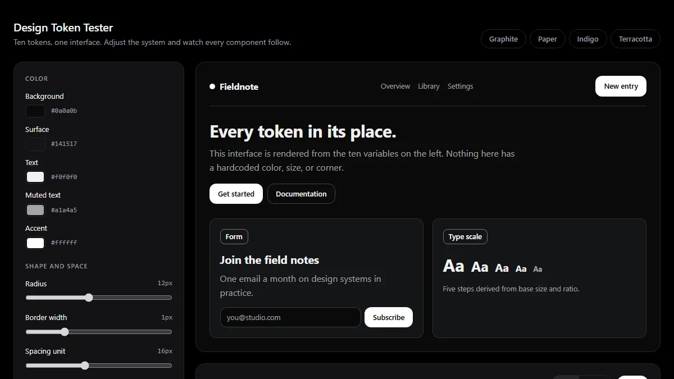Screen dimensions: 674x379
Task: Click the #a1a4a5 muted hex value
Action: [64, 210]
